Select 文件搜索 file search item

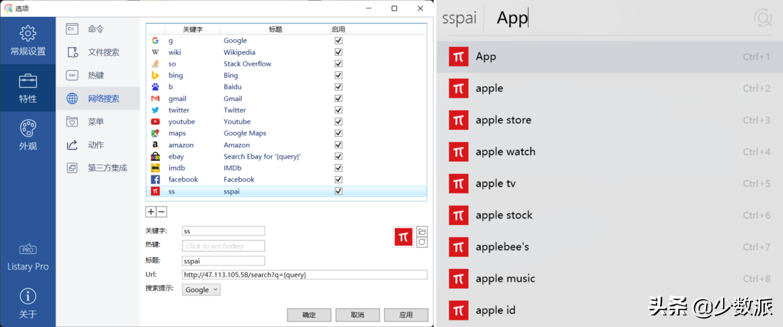coord(98,52)
